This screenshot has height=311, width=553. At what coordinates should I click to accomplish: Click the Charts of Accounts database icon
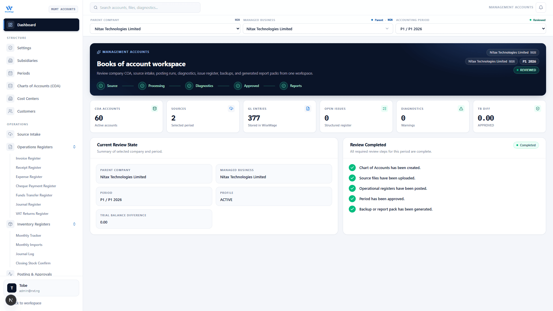(x=10, y=86)
